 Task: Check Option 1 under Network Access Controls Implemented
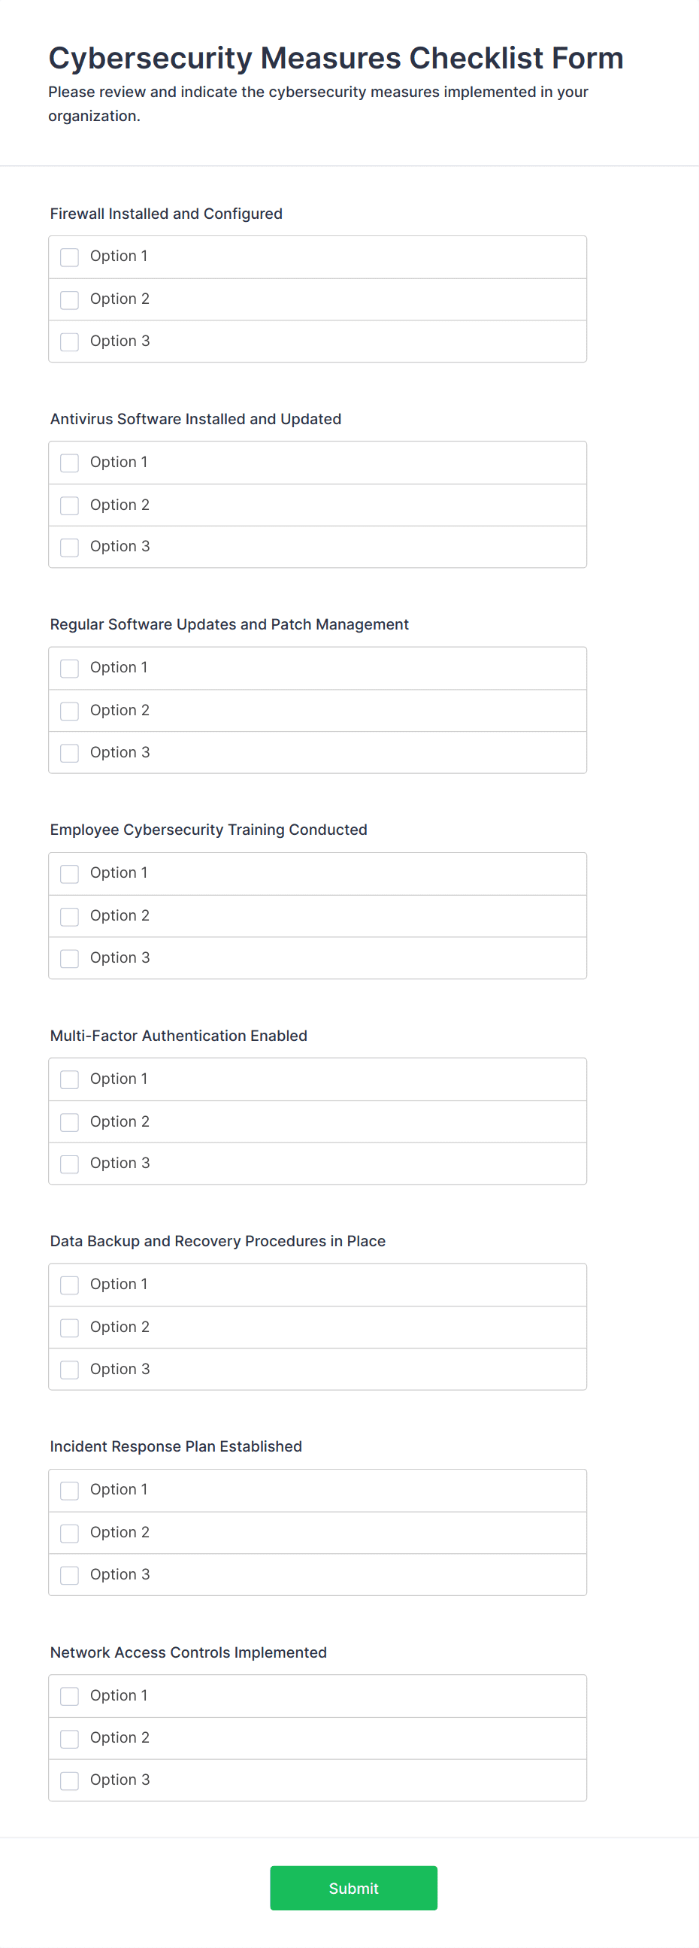click(x=68, y=1696)
